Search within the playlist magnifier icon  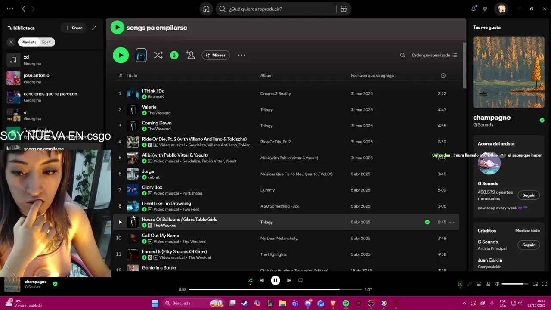click(402, 55)
